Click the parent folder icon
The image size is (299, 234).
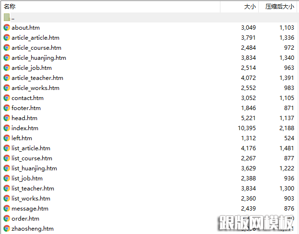(x=7, y=18)
